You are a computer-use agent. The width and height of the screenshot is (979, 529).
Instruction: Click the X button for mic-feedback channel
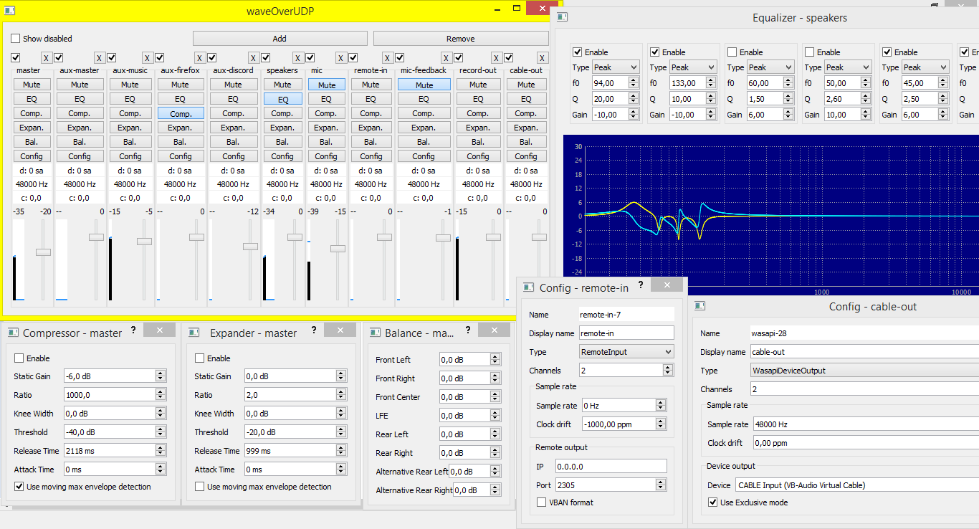[x=446, y=57]
